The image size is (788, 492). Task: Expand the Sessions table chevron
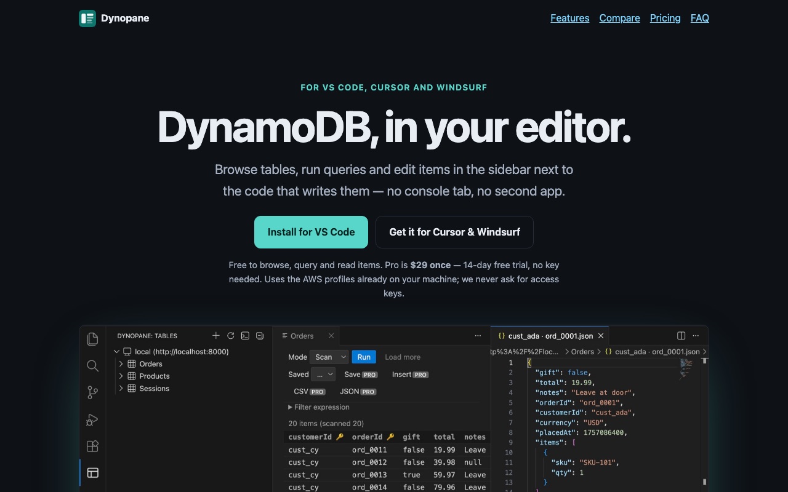coord(121,389)
